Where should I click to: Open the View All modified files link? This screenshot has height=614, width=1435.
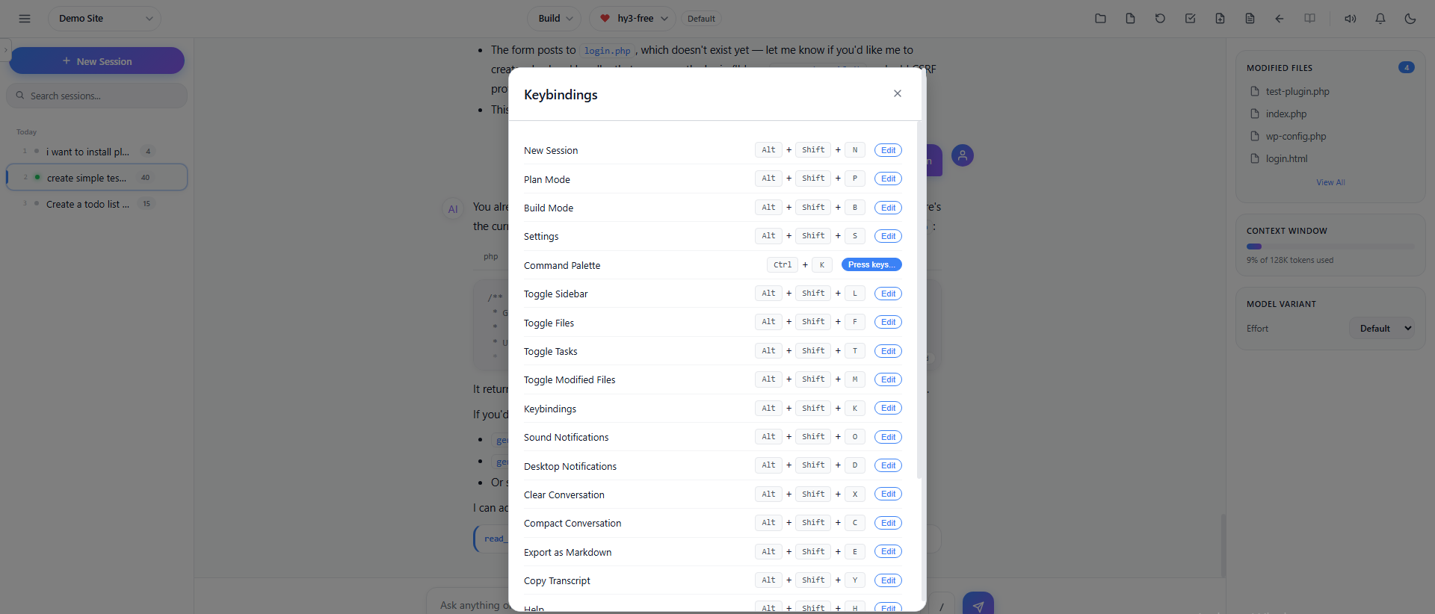[x=1330, y=182]
